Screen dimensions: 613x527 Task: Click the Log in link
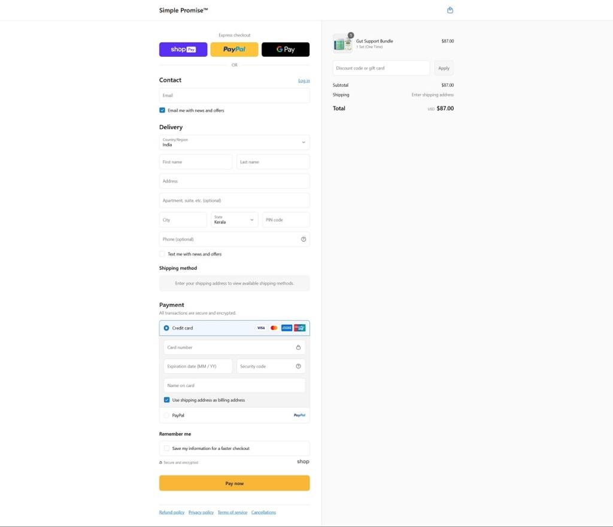pos(304,81)
